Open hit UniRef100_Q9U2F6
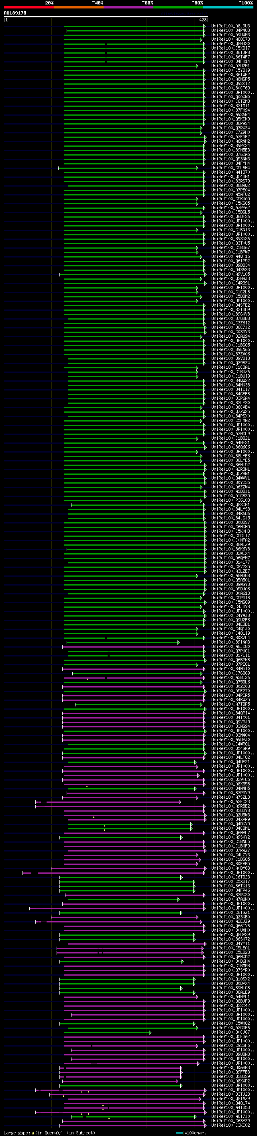The width and height of the screenshot is (257, 1136). coord(230,621)
